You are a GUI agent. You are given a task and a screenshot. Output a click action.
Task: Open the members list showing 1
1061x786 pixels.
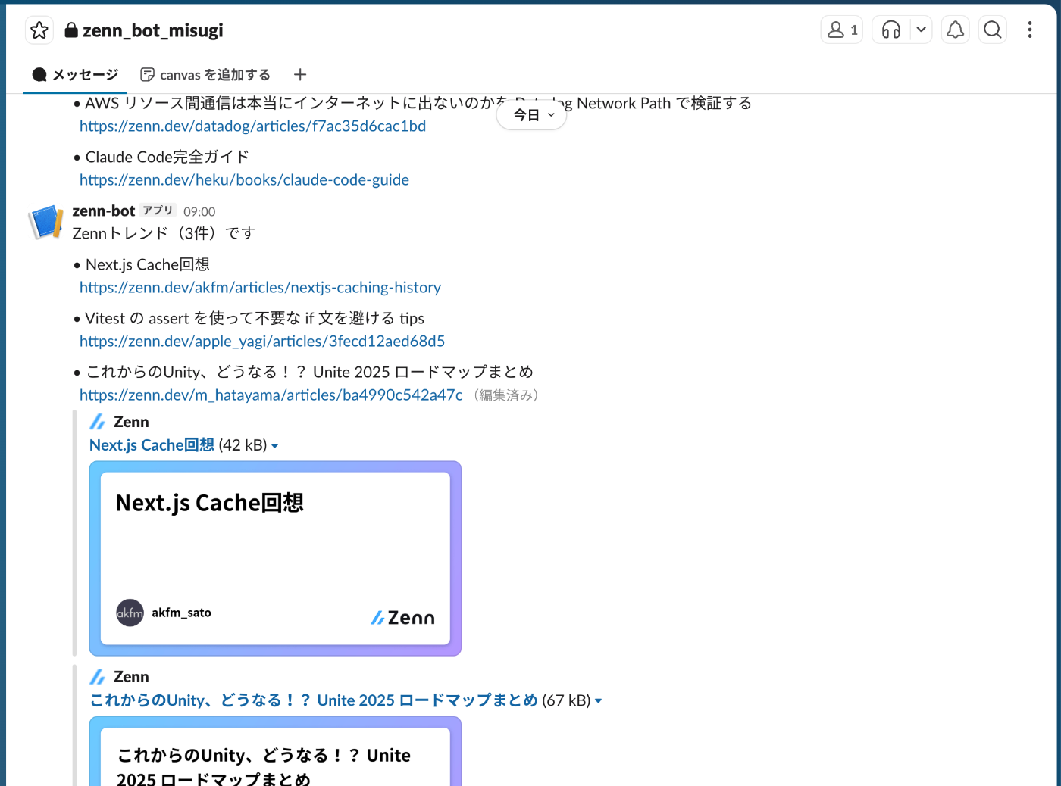coord(842,30)
